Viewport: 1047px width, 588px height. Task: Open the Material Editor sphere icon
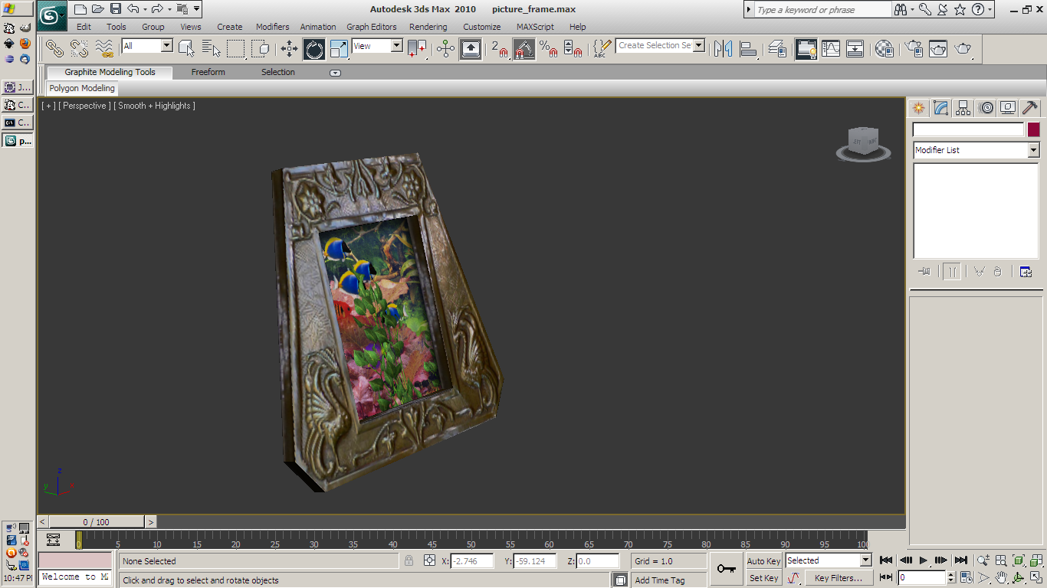(x=884, y=49)
